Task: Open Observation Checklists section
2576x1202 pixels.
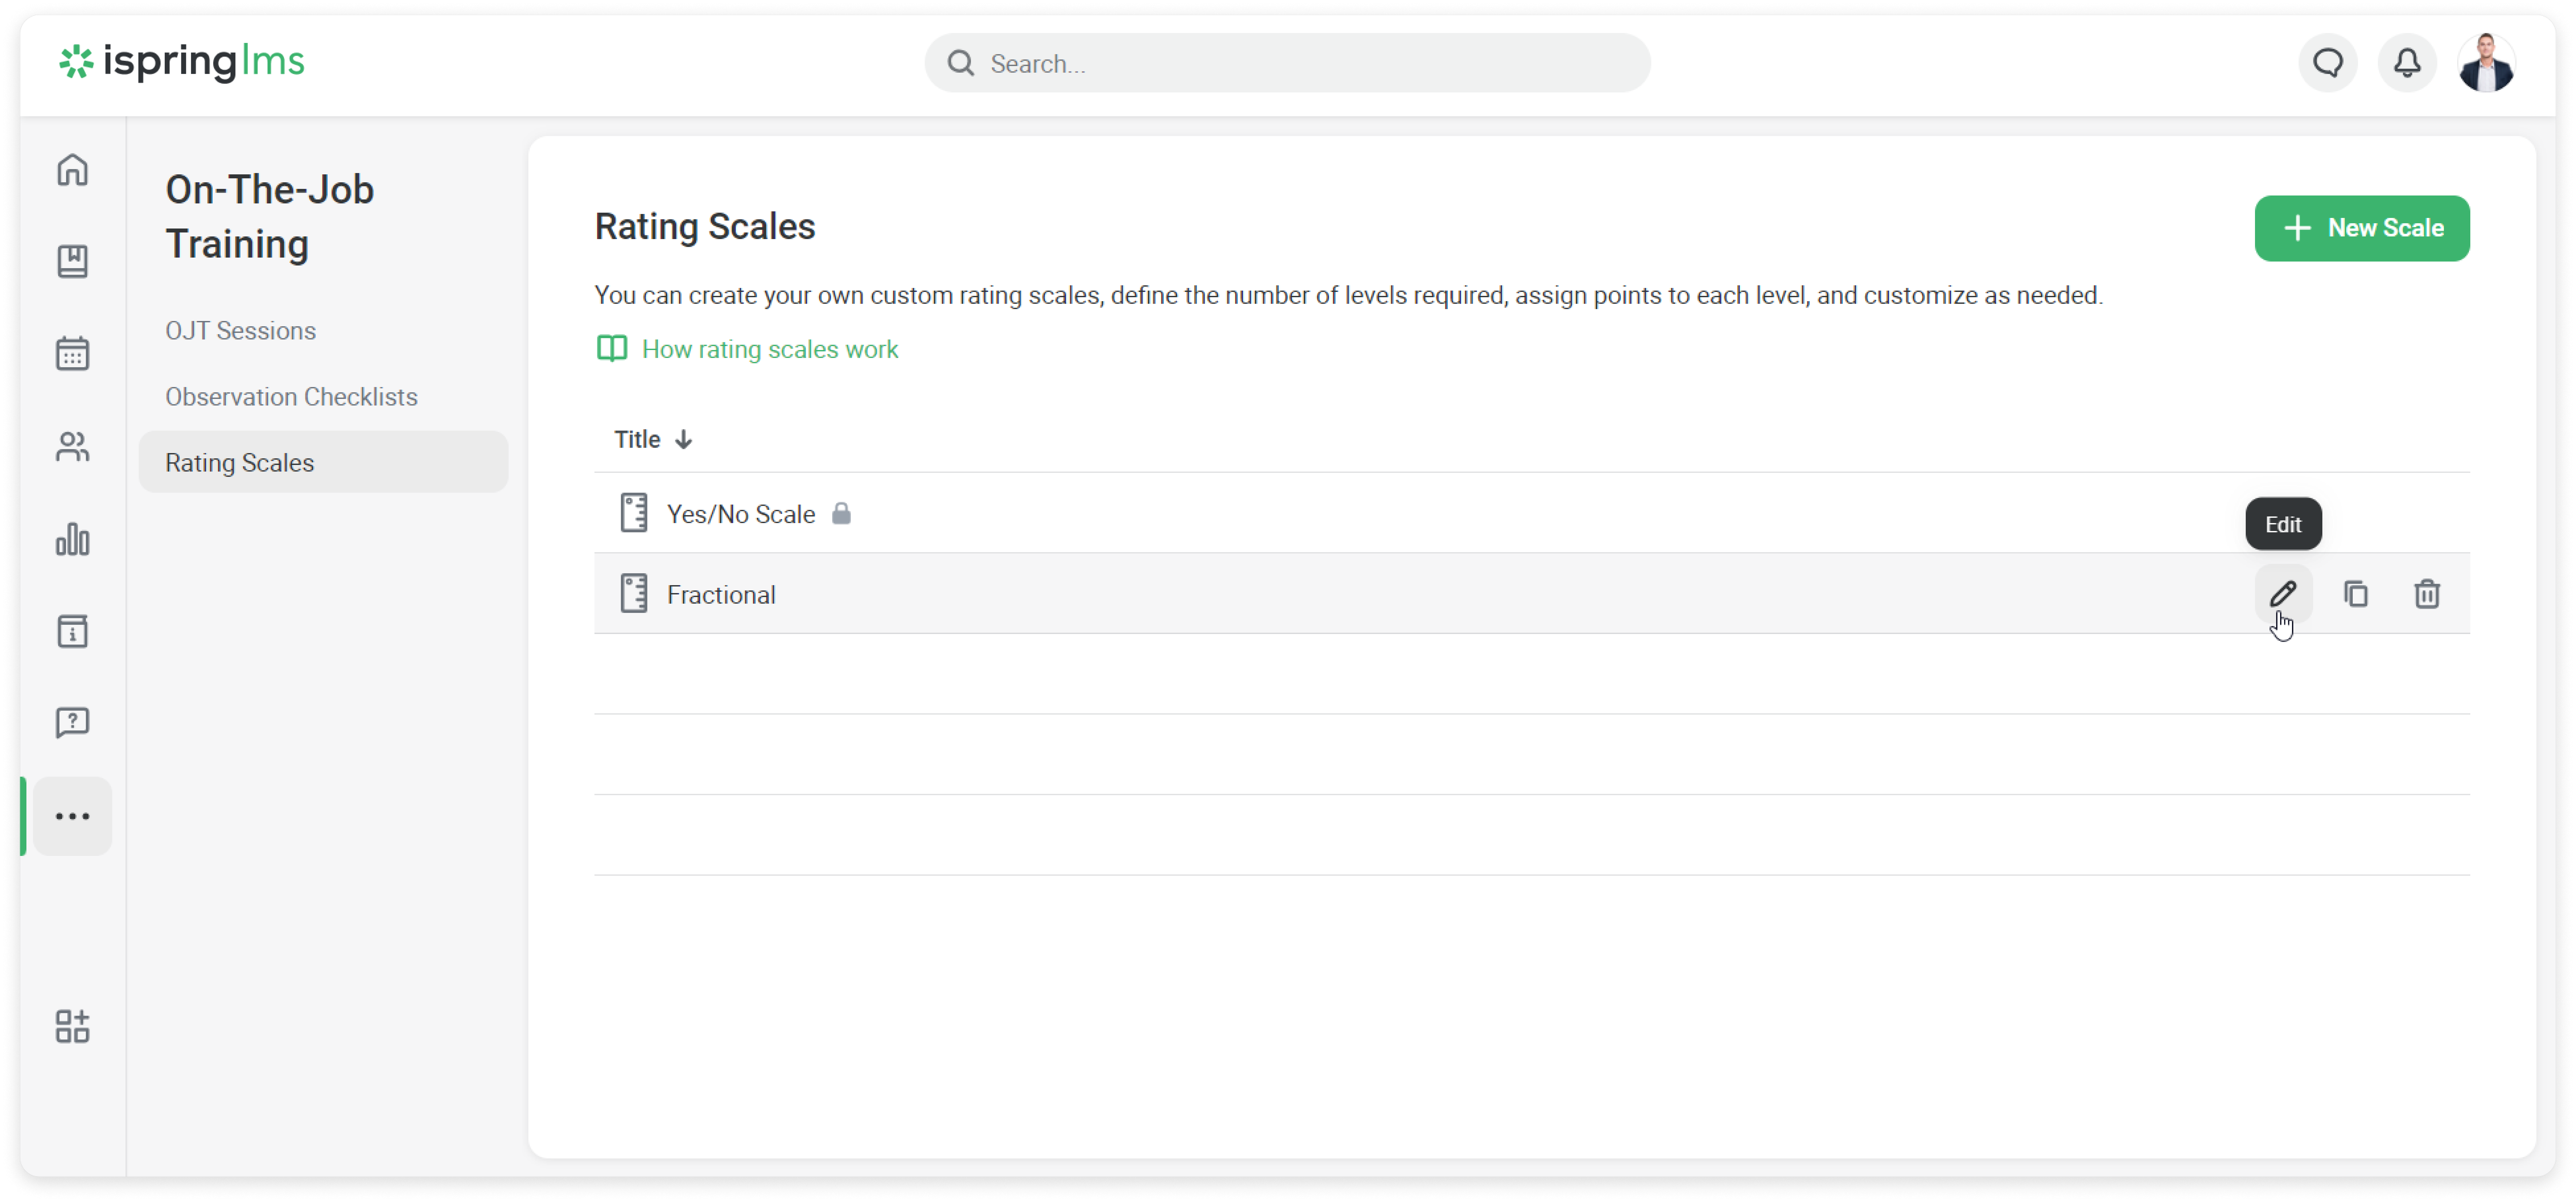Action: point(291,397)
